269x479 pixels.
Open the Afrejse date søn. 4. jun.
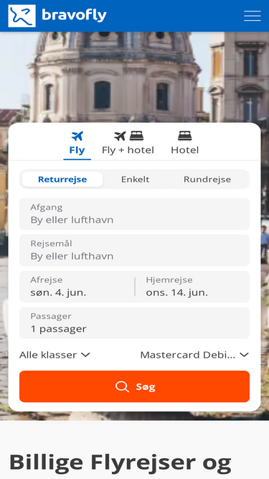coord(77,287)
